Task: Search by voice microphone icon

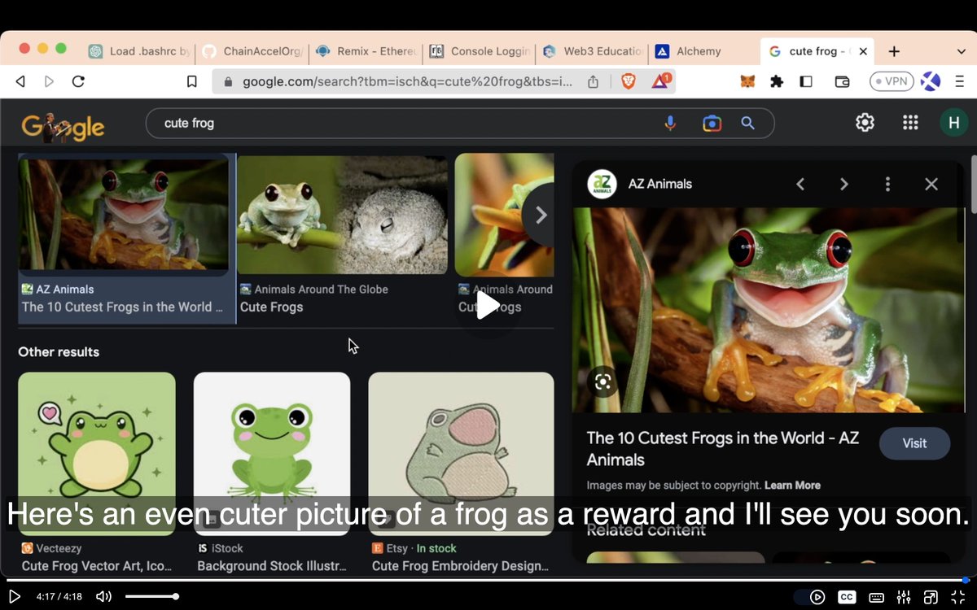Action: coord(670,123)
